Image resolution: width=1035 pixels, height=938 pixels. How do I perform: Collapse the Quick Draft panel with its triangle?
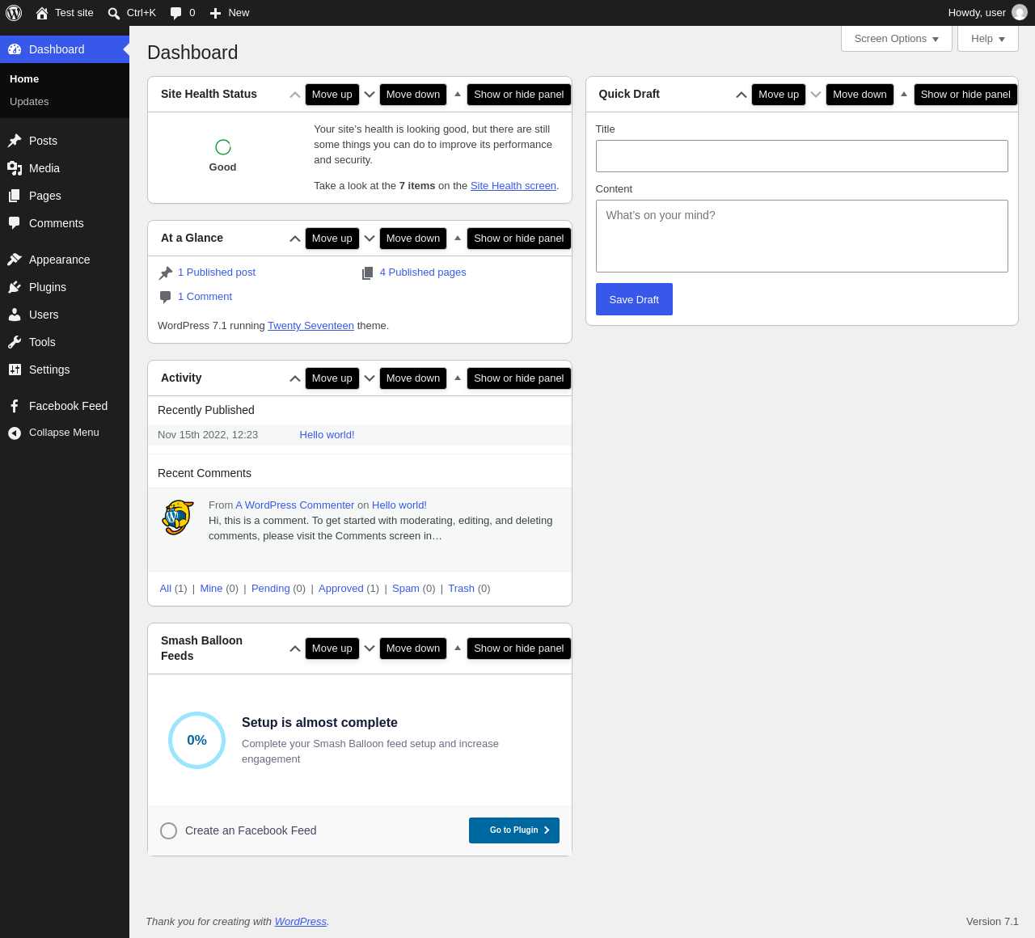pos(904,95)
